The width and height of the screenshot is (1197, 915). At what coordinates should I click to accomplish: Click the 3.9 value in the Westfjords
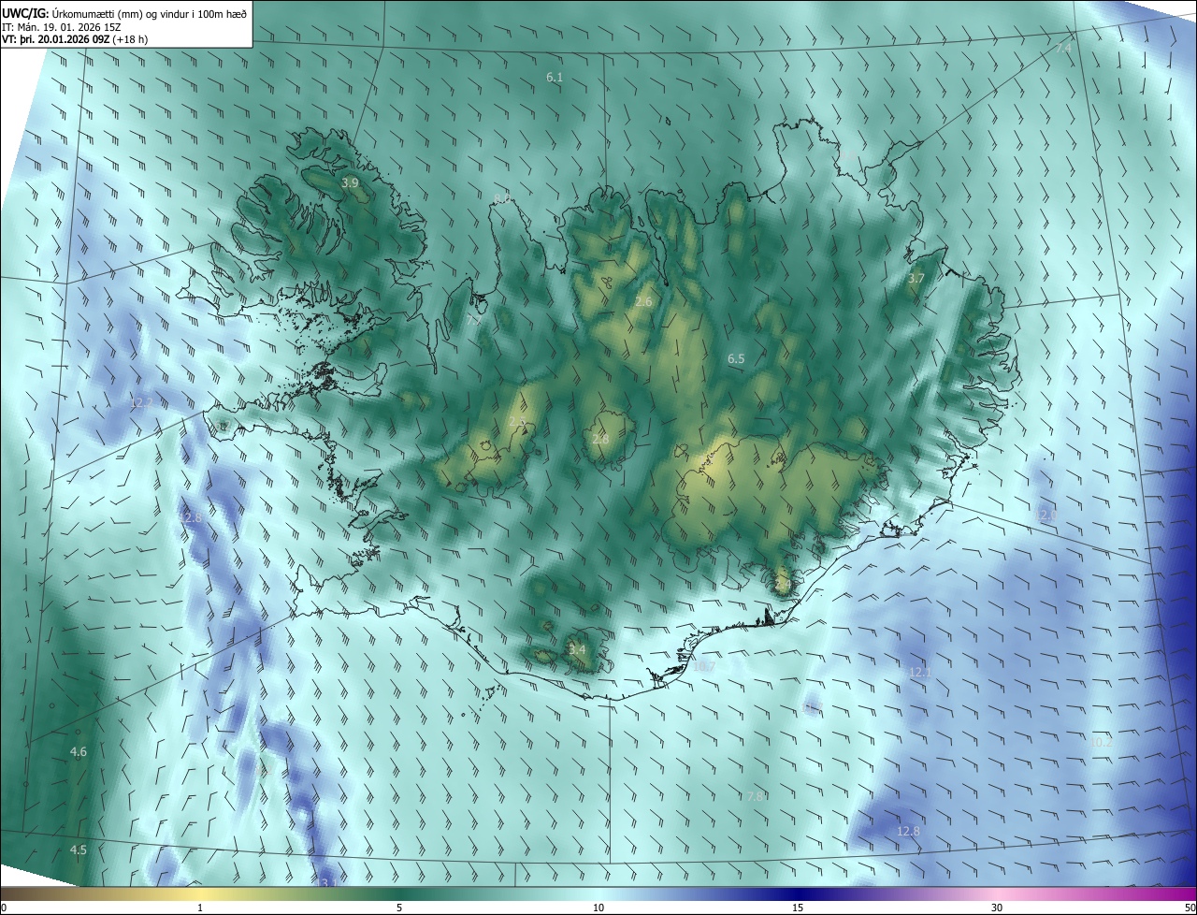coord(350,183)
